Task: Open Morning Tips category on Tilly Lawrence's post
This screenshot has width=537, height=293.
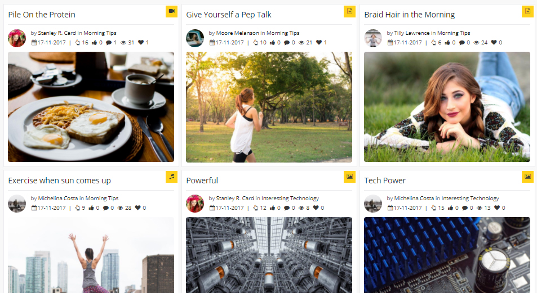Action: pos(454,33)
